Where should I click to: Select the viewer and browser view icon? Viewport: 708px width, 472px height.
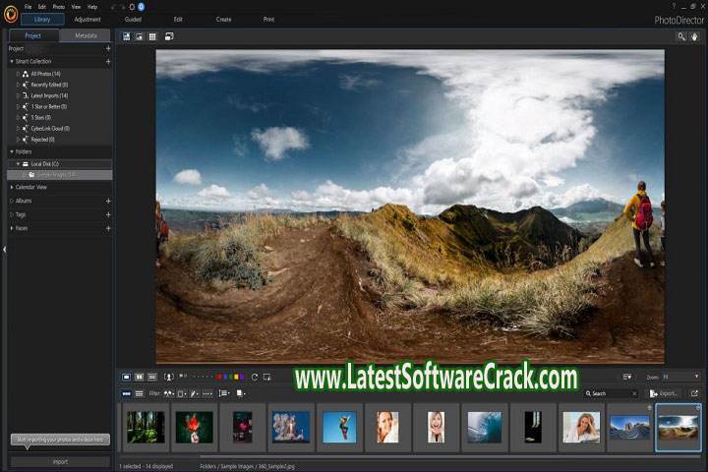pos(127,36)
